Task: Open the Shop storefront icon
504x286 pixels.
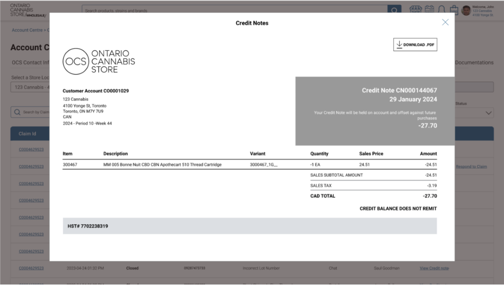Action: point(416,10)
